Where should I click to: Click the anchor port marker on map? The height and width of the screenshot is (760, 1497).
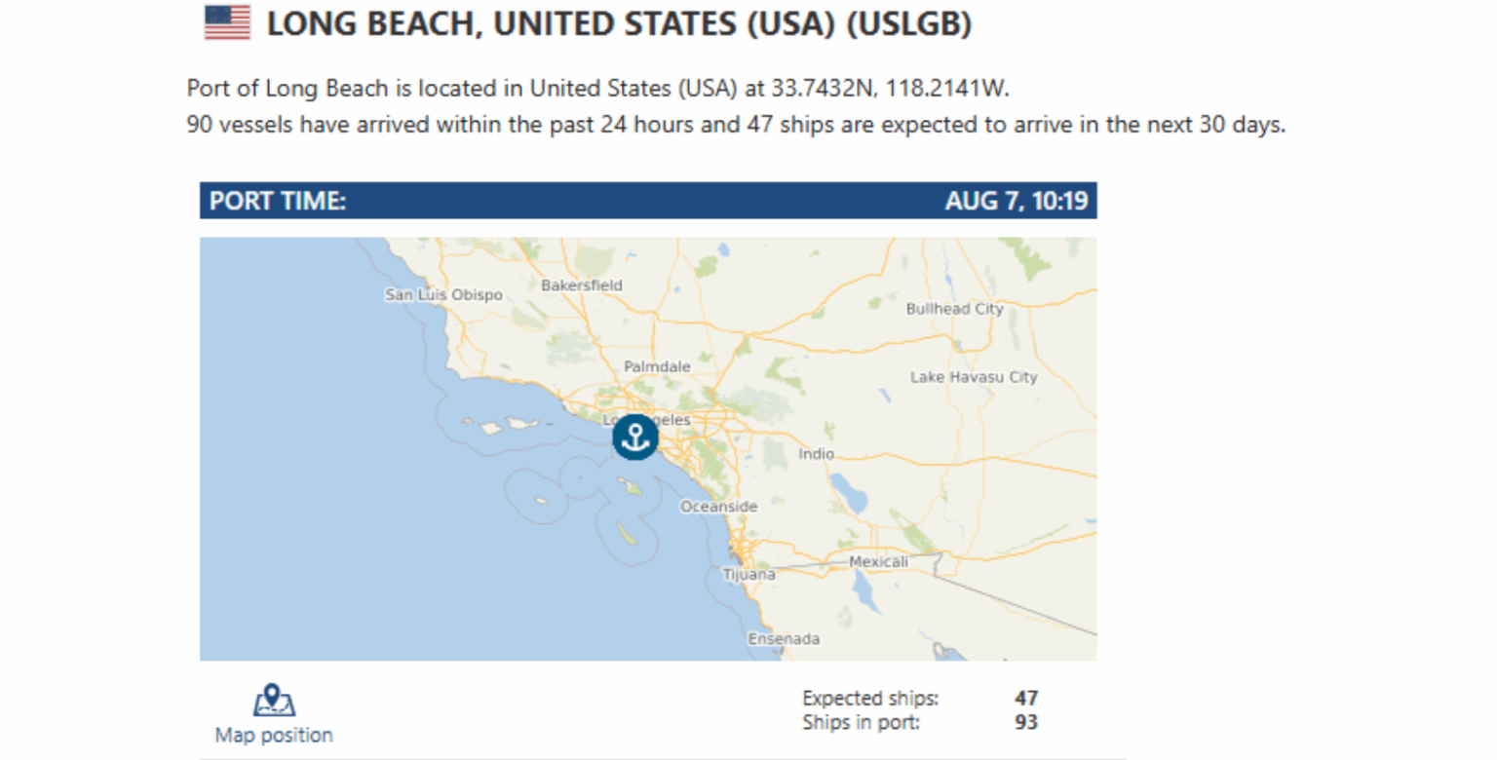[635, 437]
